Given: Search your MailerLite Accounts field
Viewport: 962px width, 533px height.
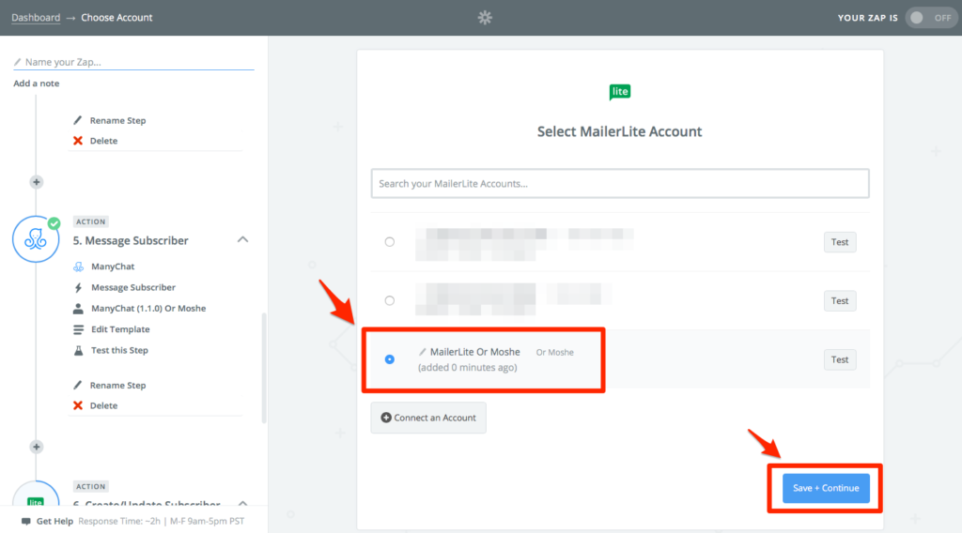Looking at the screenshot, I should [x=620, y=183].
